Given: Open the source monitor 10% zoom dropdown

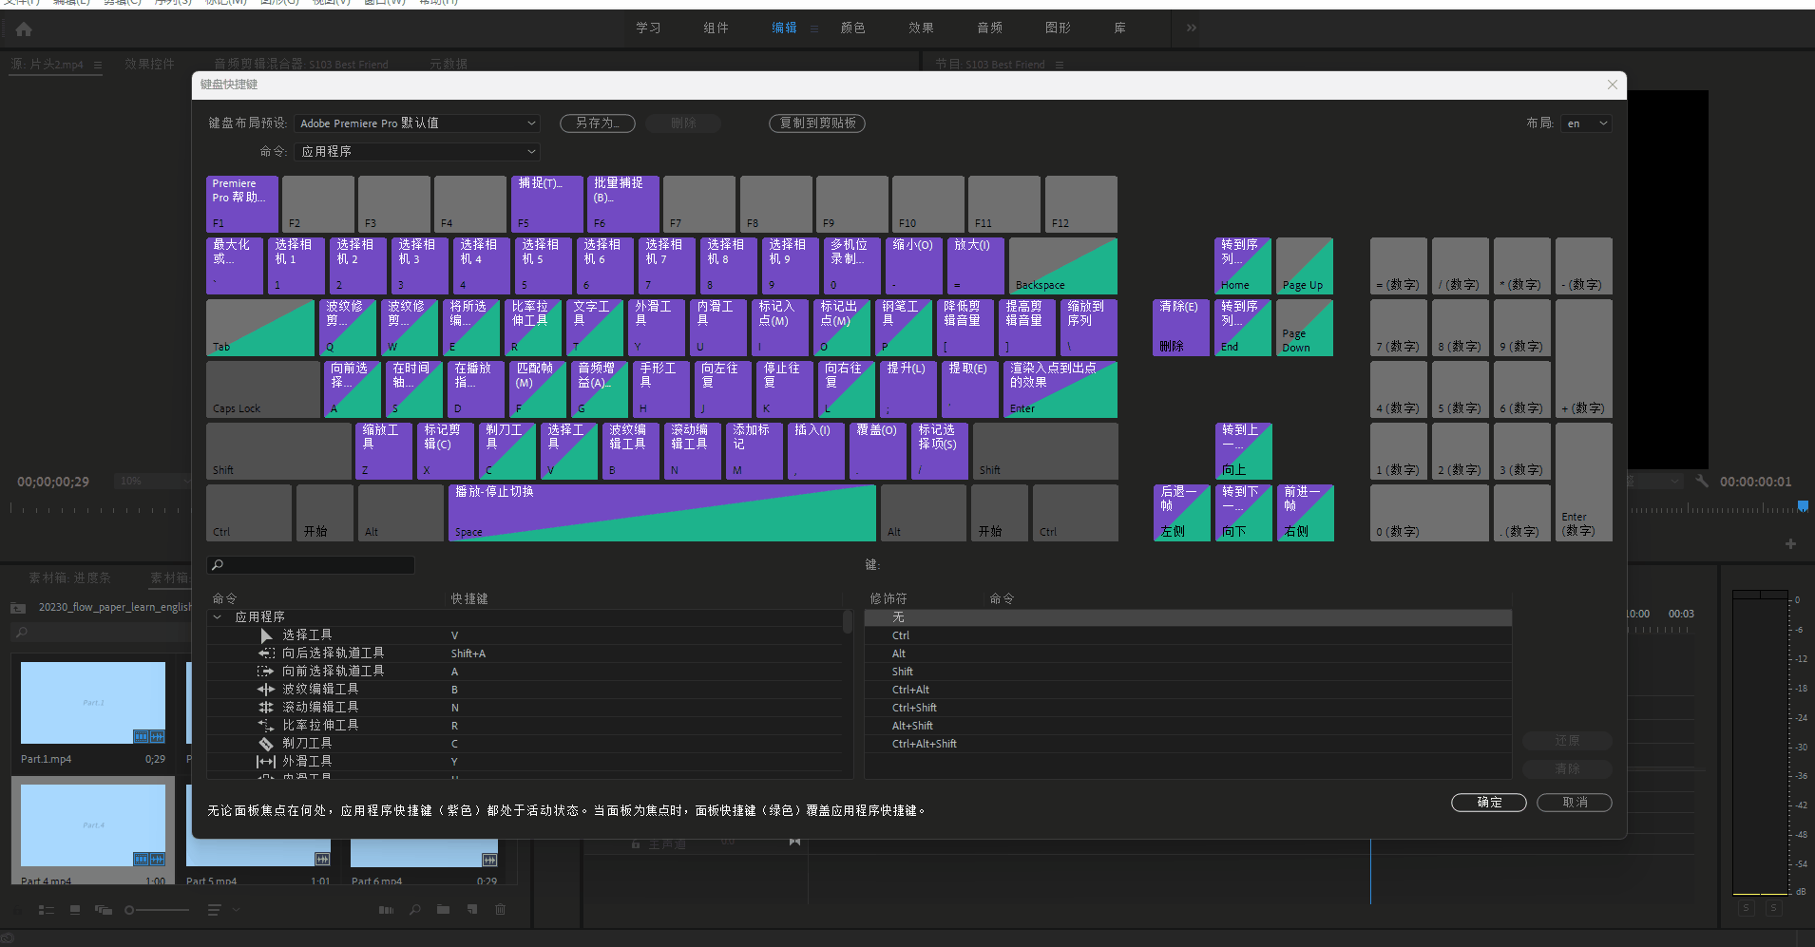Looking at the screenshot, I should pos(152,482).
